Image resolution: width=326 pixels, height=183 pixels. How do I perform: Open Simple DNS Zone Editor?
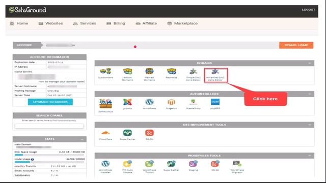[194, 74]
